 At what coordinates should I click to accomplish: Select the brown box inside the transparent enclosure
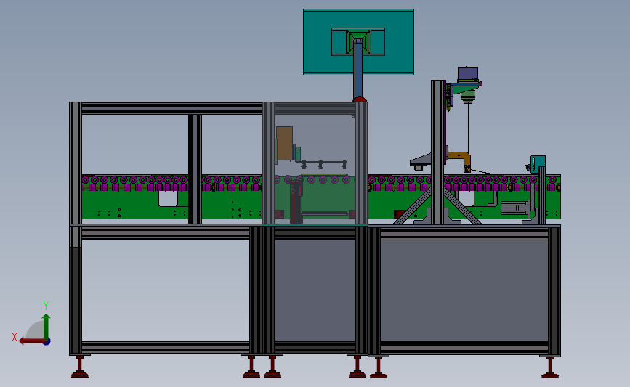tap(284, 144)
